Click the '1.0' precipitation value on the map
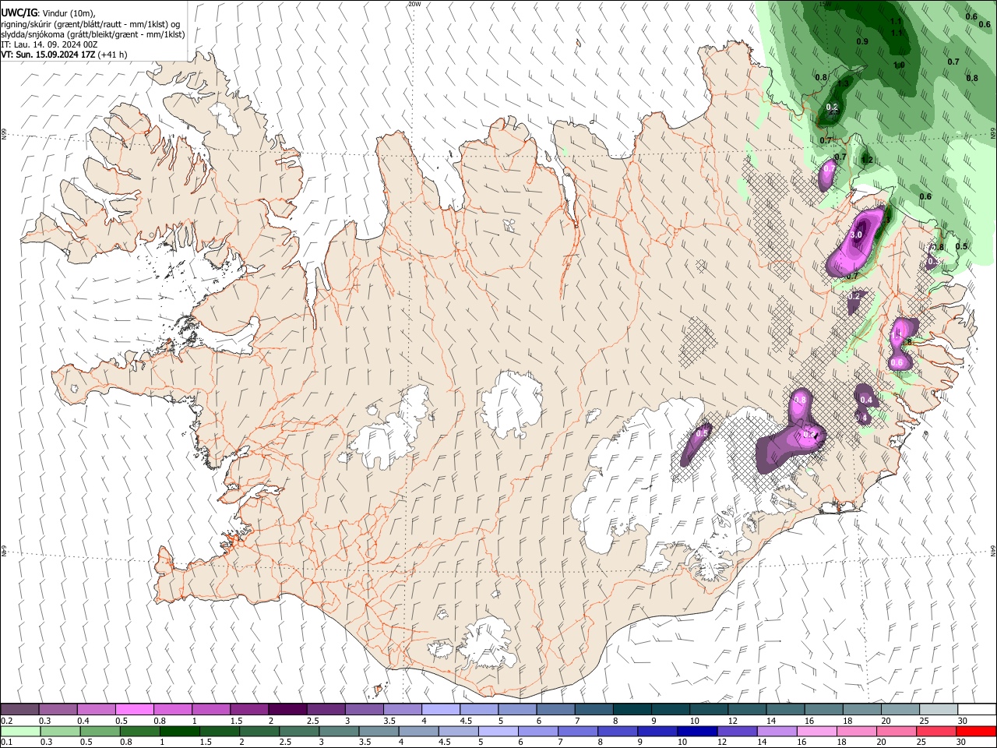The image size is (997, 748). pyautogui.click(x=899, y=65)
